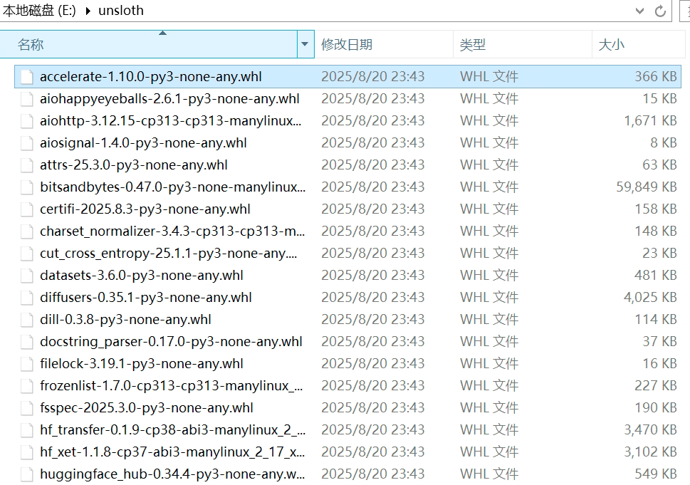Select datasets-3.6.0-py3-none-any.whl file name
The width and height of the screenshot is (690, 485).
[141, 276]
